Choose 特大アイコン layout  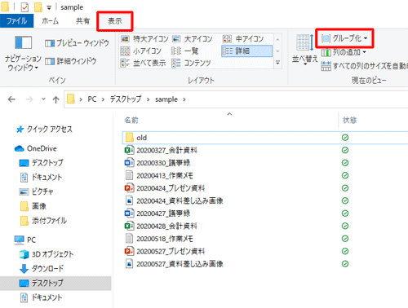click(x=144, y=39)
